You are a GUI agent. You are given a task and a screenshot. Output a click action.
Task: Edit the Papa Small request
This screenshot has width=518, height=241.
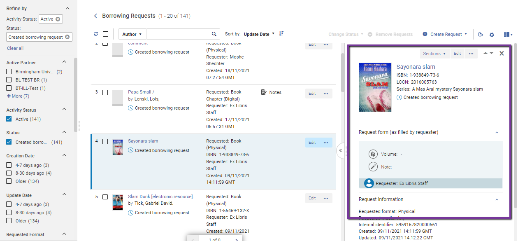tap(312, 94)
